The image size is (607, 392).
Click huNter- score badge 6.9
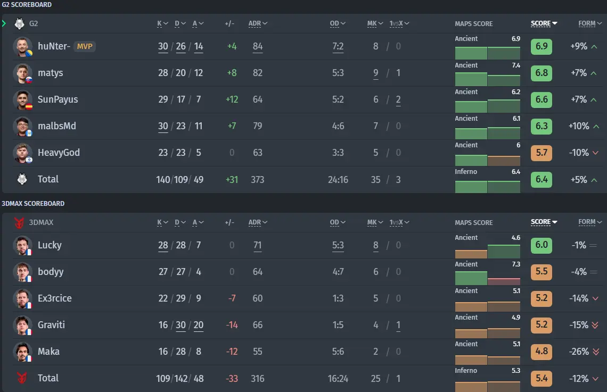[x=541, y=46]
